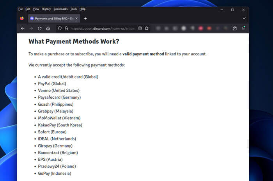The image size is (273, 181).
Task: Open the History menu
Action: 46,9
